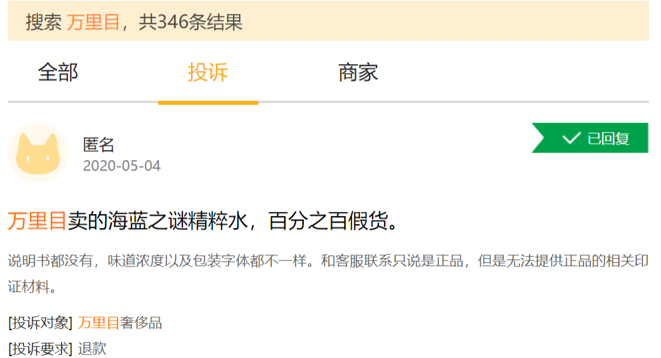Click the 退款 complaint request value
The width and height of the screenshot is (661, 358).
(x=92, y=349)
